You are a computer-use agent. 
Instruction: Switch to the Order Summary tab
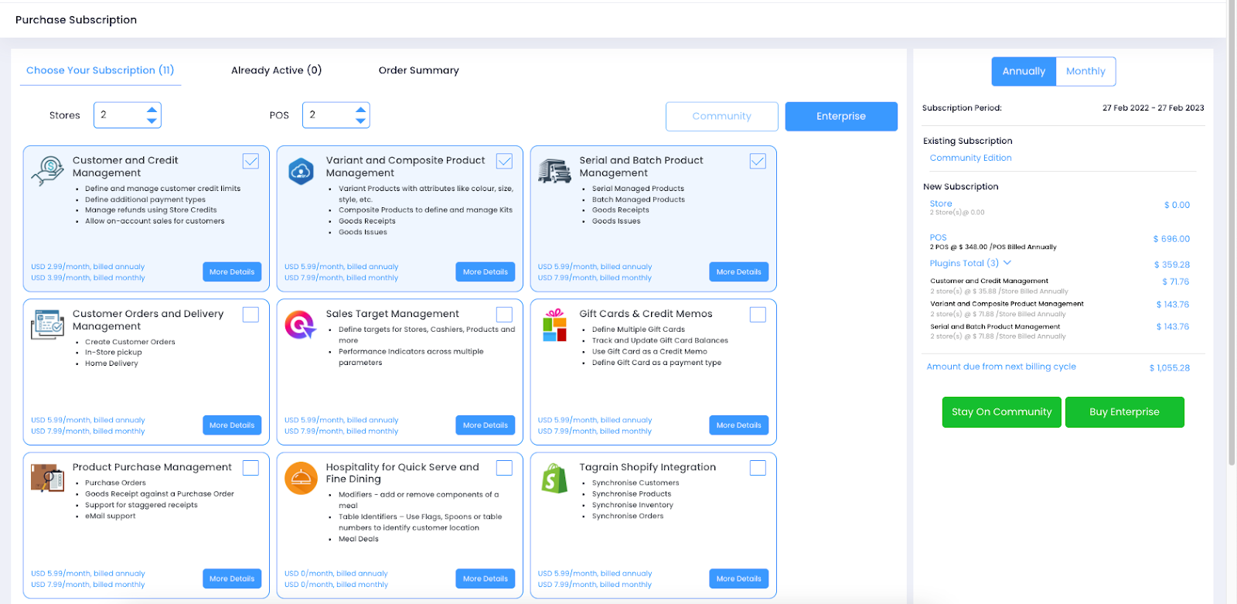click(x=418, y=70)
